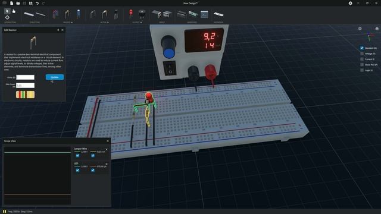Pick the resistor passive component

click(x=67, y=14)
